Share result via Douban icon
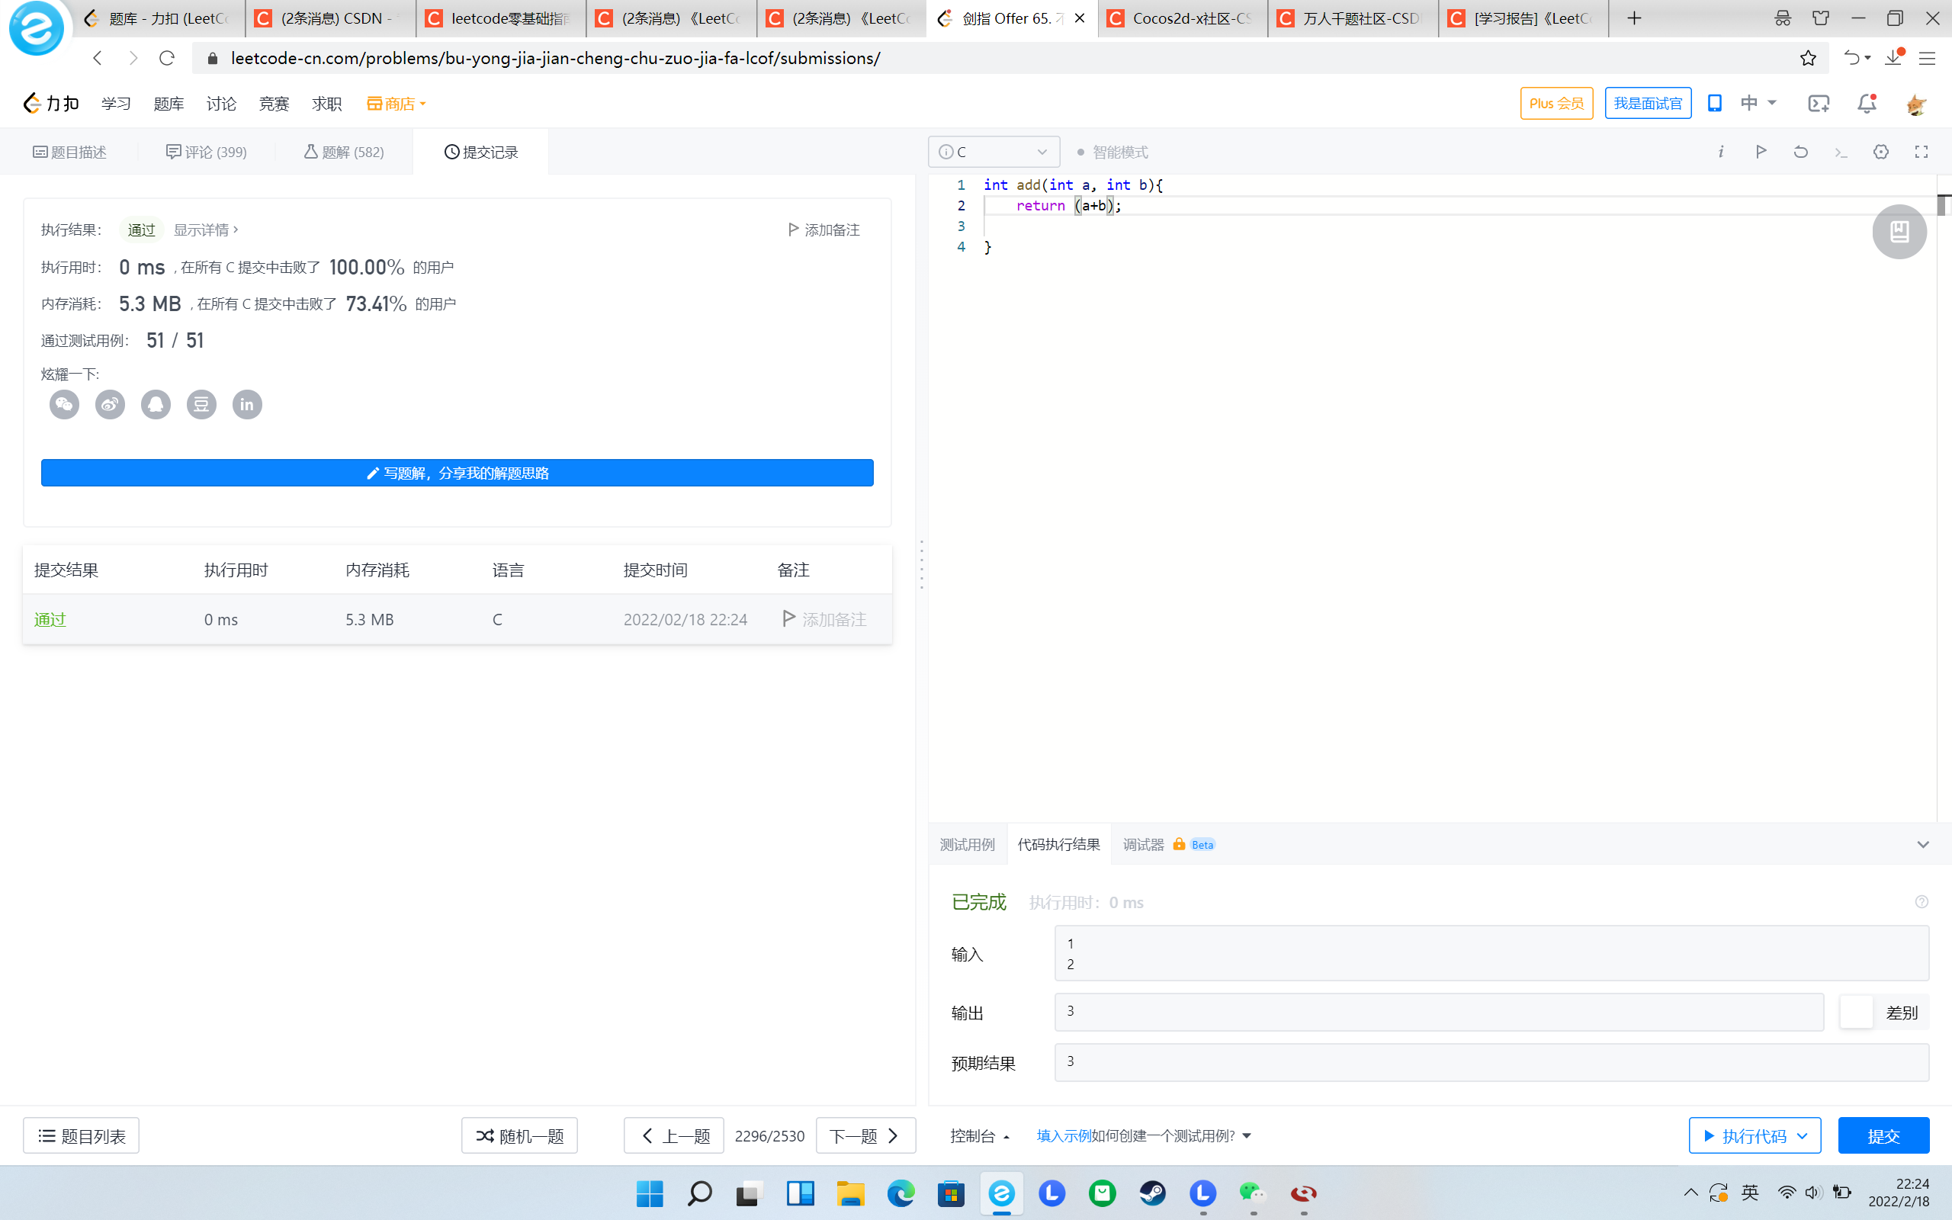Image resolution: width=1952 pixels, height=1220 pixels. [201, 404]
